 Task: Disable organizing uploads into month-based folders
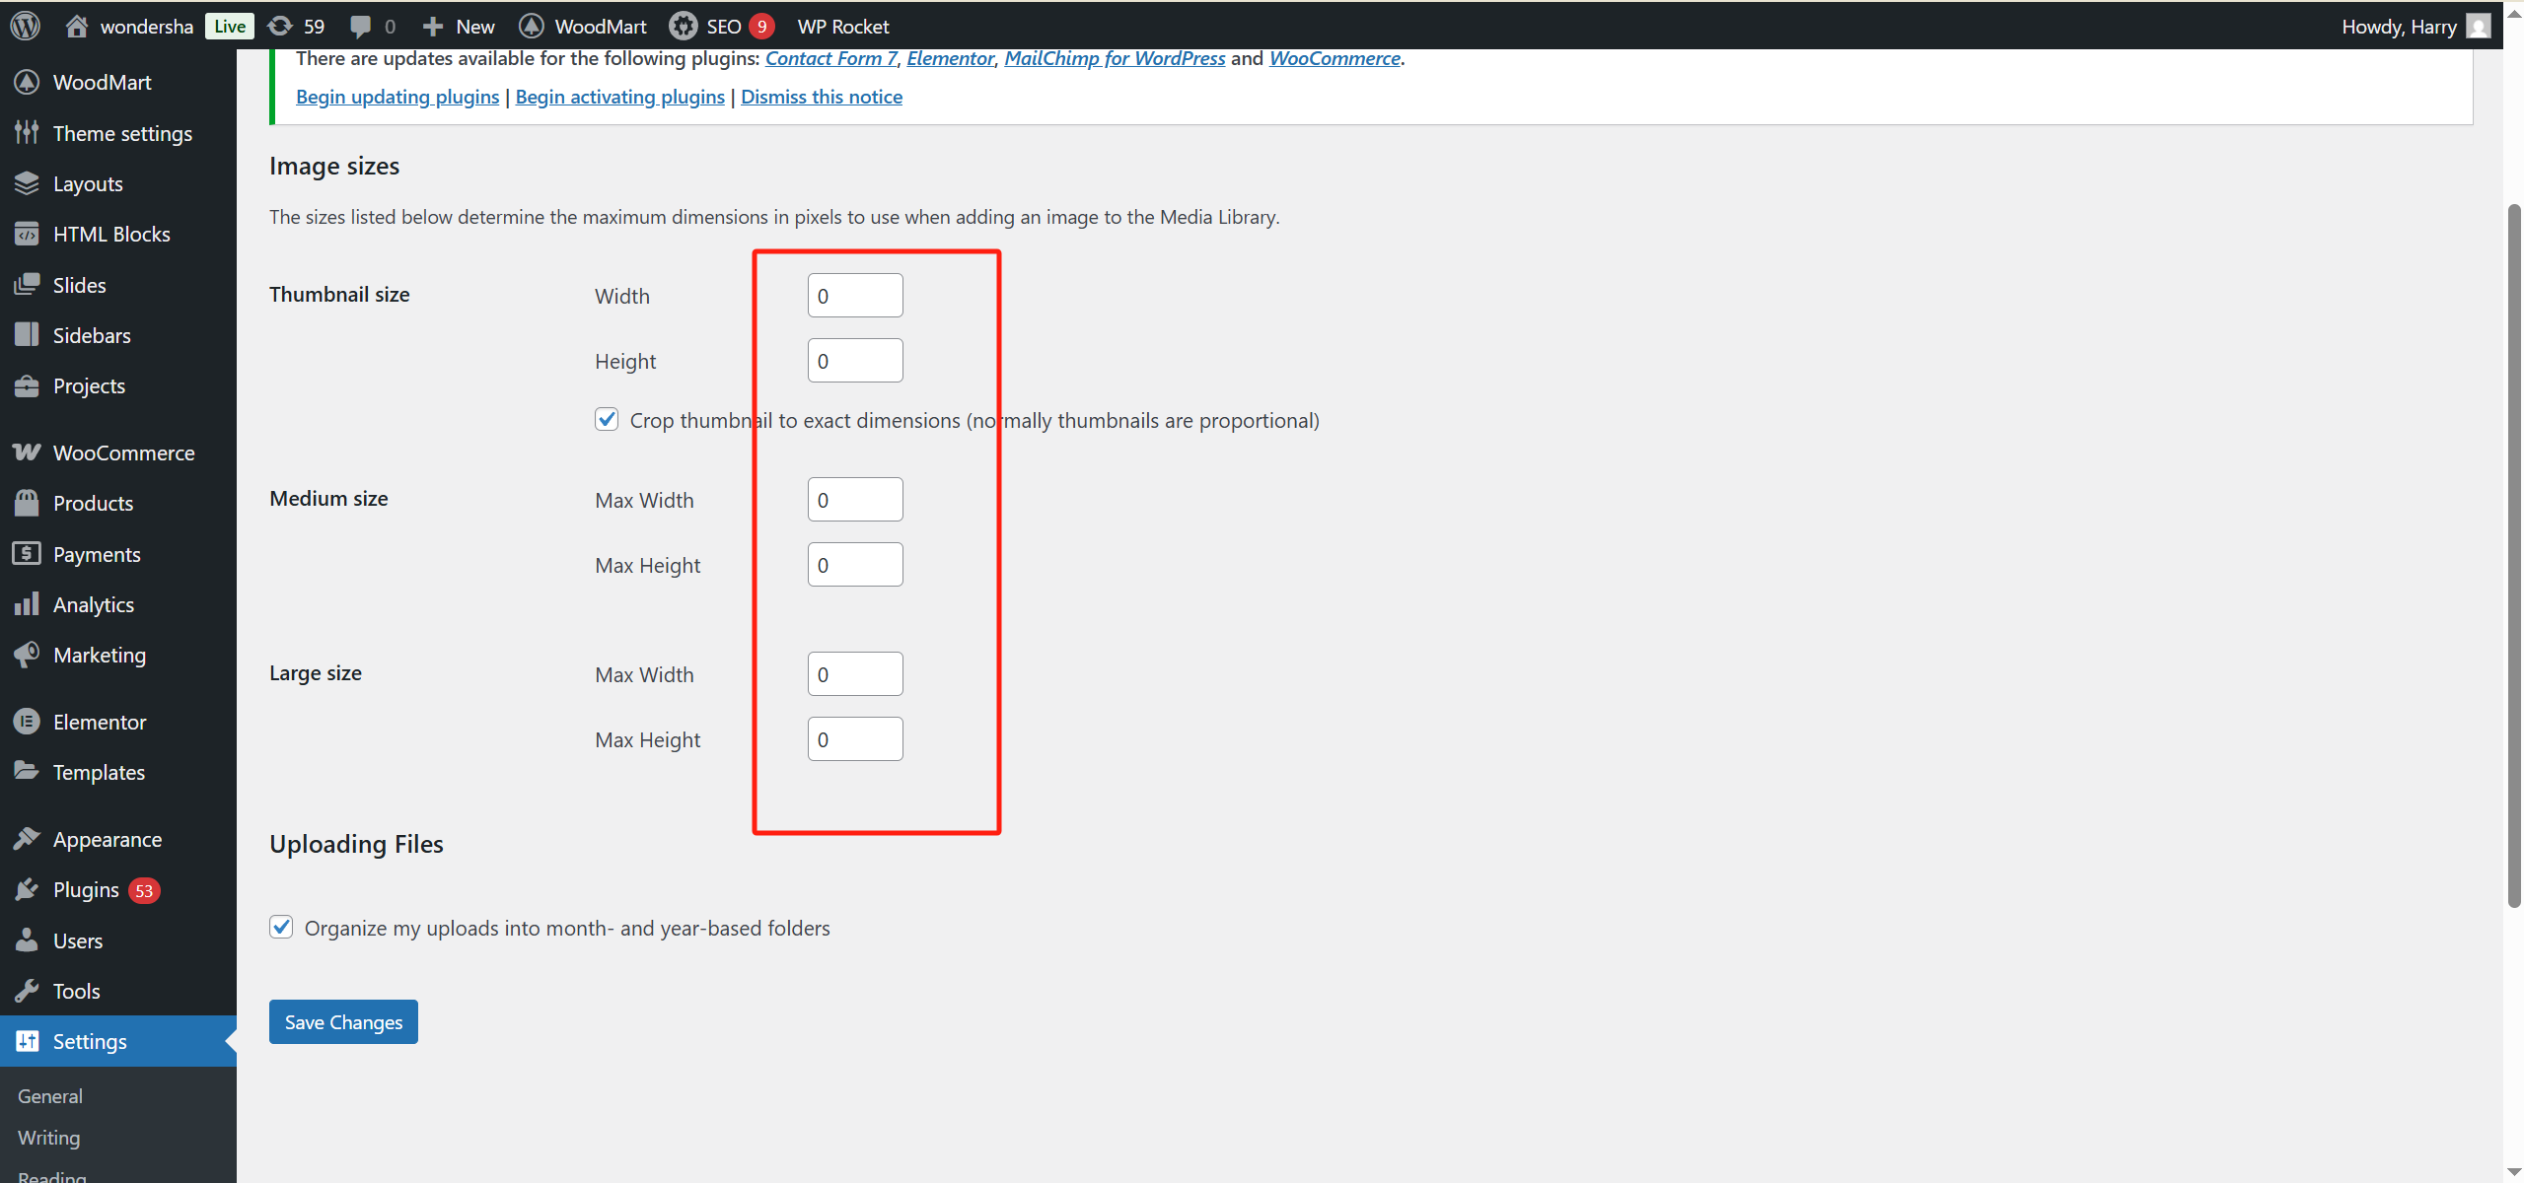tap(281, 927)
